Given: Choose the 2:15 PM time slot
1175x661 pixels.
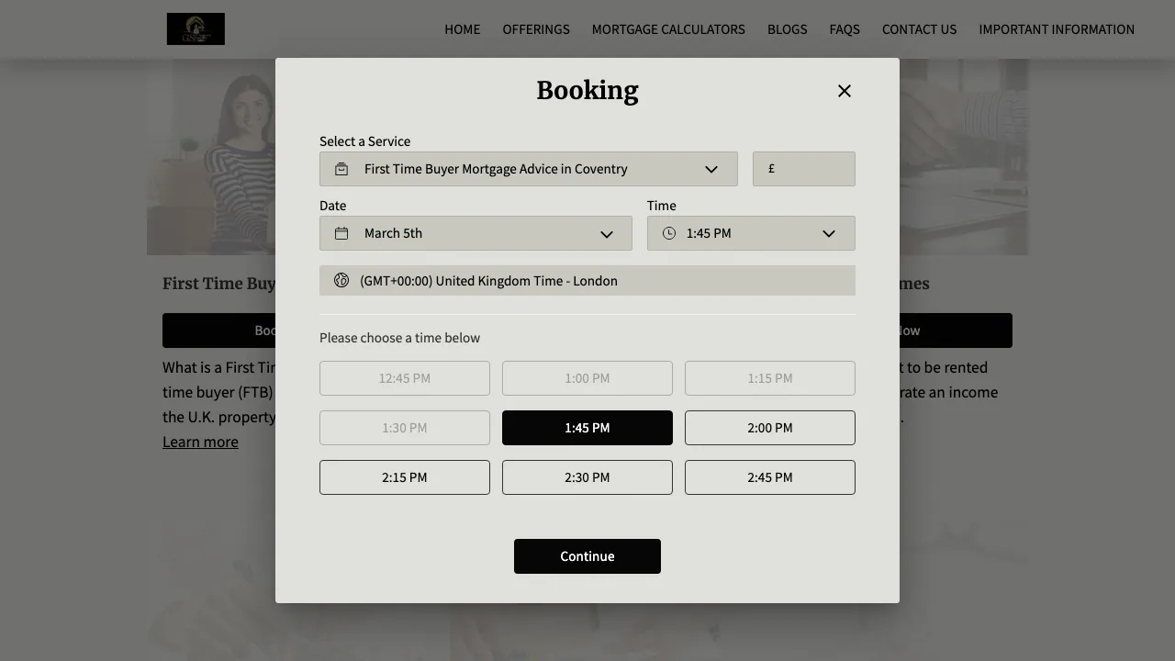Looking at the screenshot, I should (404, 477).
